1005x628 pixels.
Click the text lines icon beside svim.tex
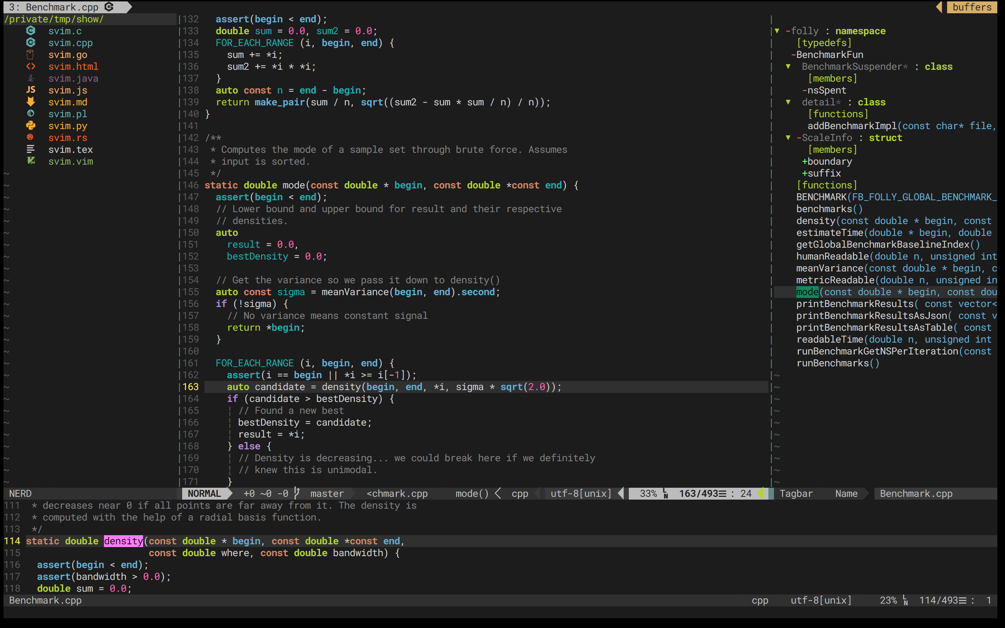pyautogui.click(x=31, y=149)
